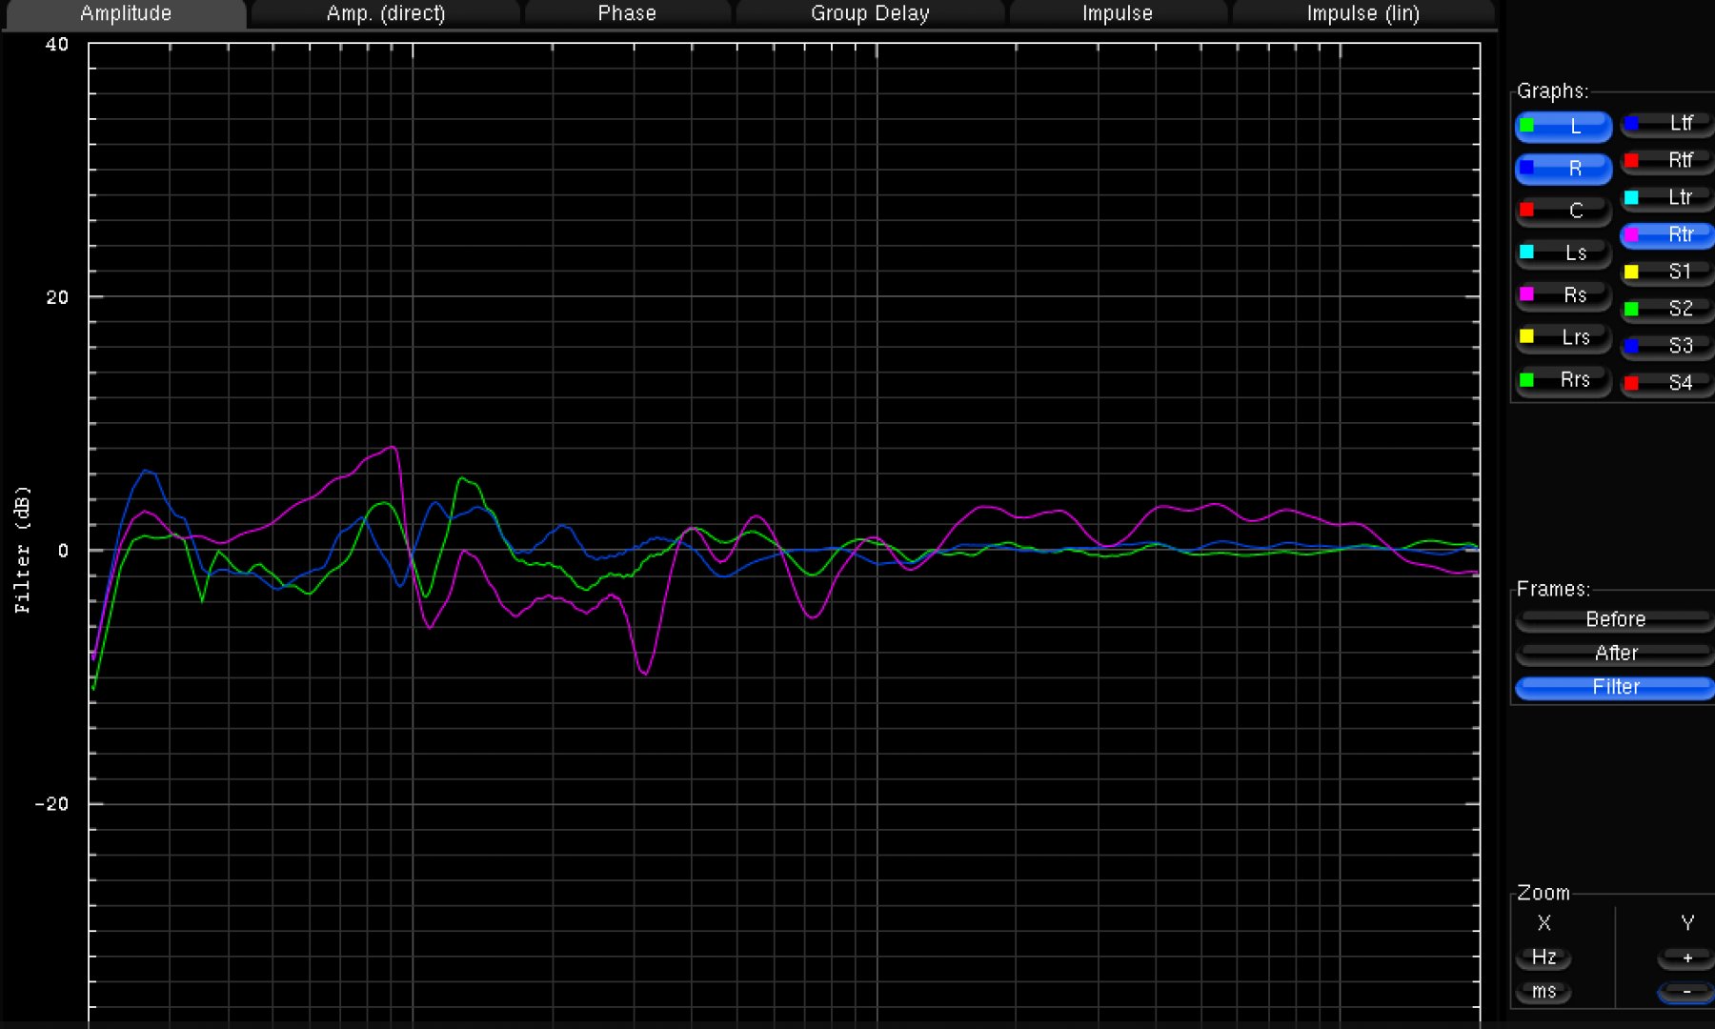This screenshot has width=1715, height=1029.
Task: Select the Impulse (lin) tab
Action: (1362, 13)
